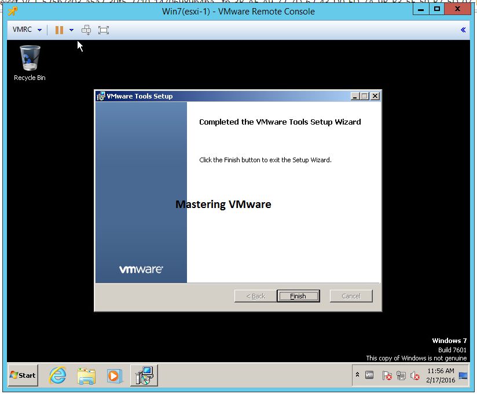The width and height of the screenshot is (477, 394).
Task: Minimize the VMware Remote Console window
Action: click(421, 9)
